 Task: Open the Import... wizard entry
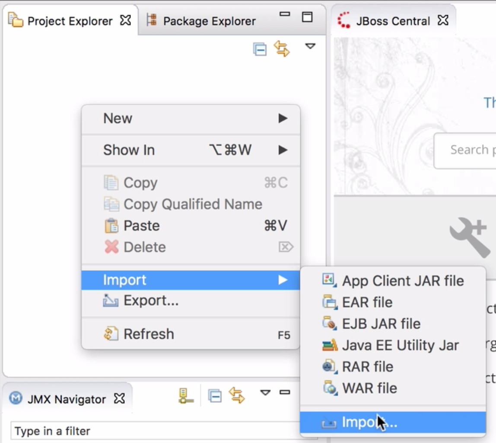point(369,423)
